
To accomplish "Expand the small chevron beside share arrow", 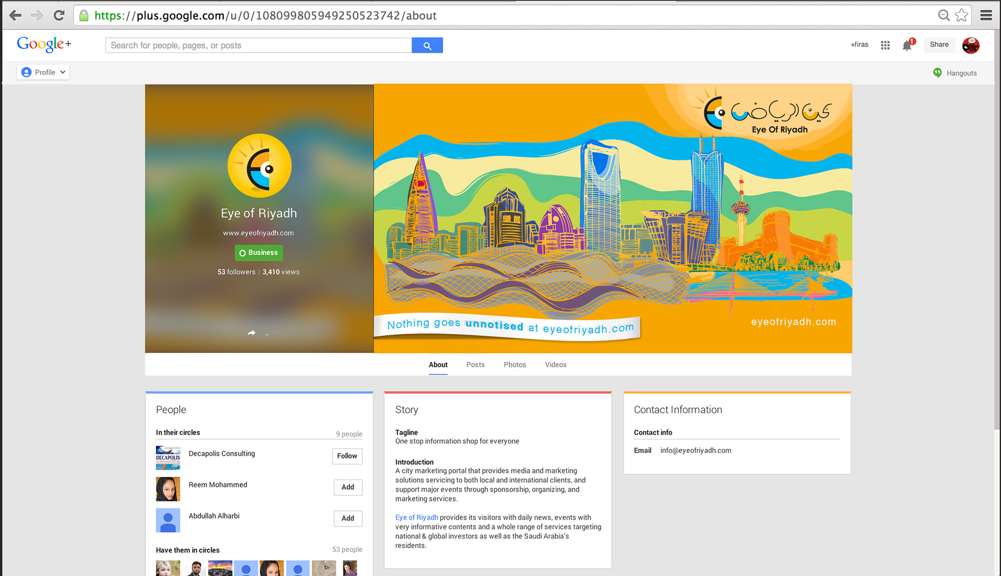I will click(267, 335).
